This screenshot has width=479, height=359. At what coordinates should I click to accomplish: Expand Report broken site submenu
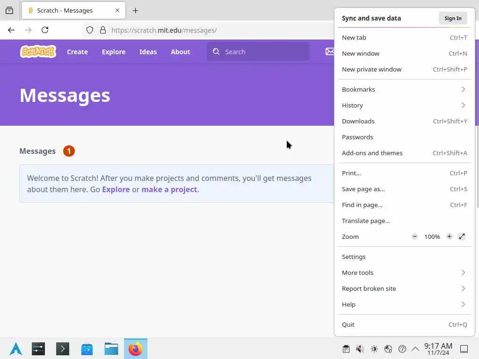pyautogui.click(x=405, y=288)
